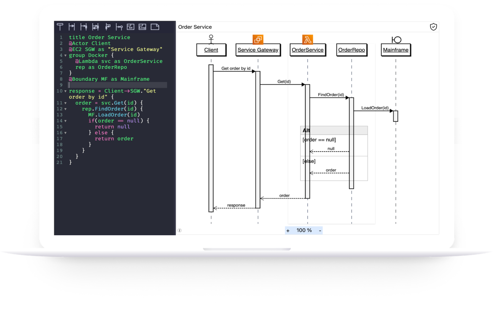493x311 pixels.
Task: Toggle the privacy shield indicator
Action: (433, 27)
